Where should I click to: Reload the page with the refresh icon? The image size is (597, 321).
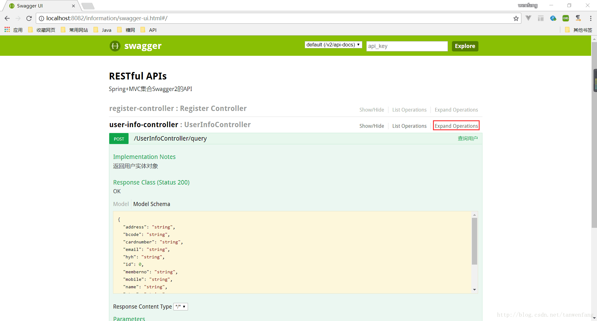click(29, 18)
